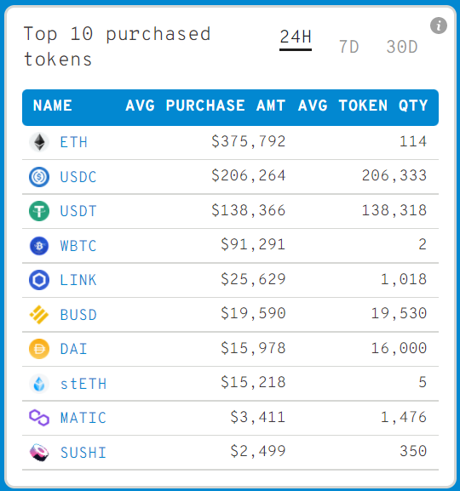This screenshot has height=491, width=460.
Task: Click the $15,218 purchase amount
Action: click(x=253, y=382)
